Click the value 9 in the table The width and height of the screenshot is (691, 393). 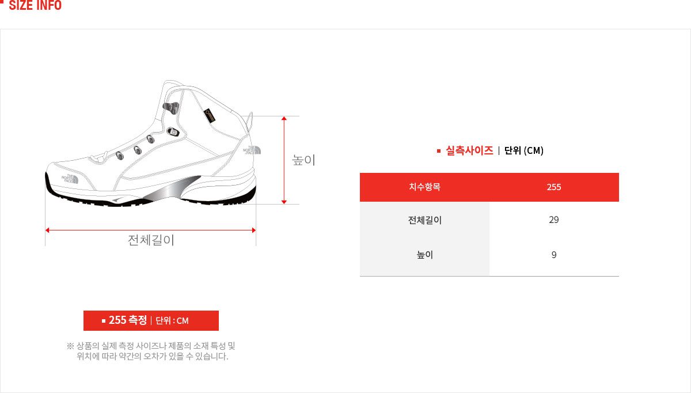[554, 255]
